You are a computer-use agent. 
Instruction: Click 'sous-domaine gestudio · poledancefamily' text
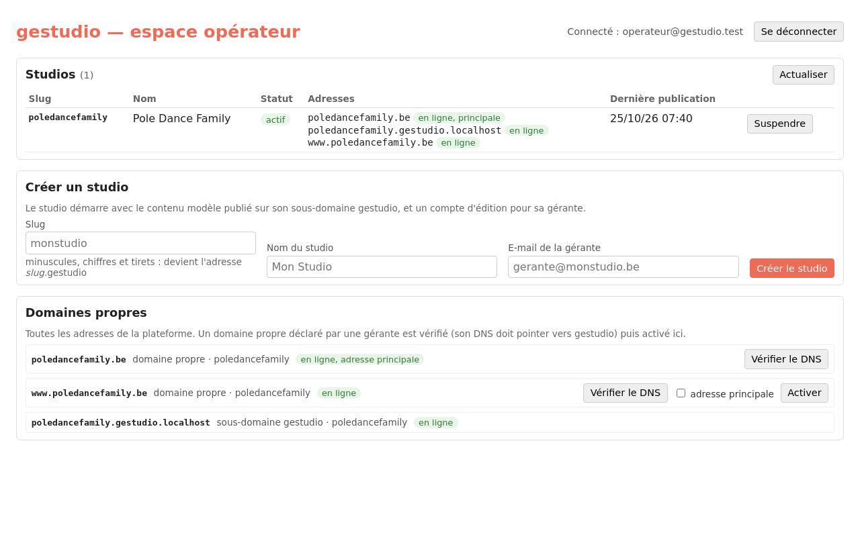click(x=312, y=422)
